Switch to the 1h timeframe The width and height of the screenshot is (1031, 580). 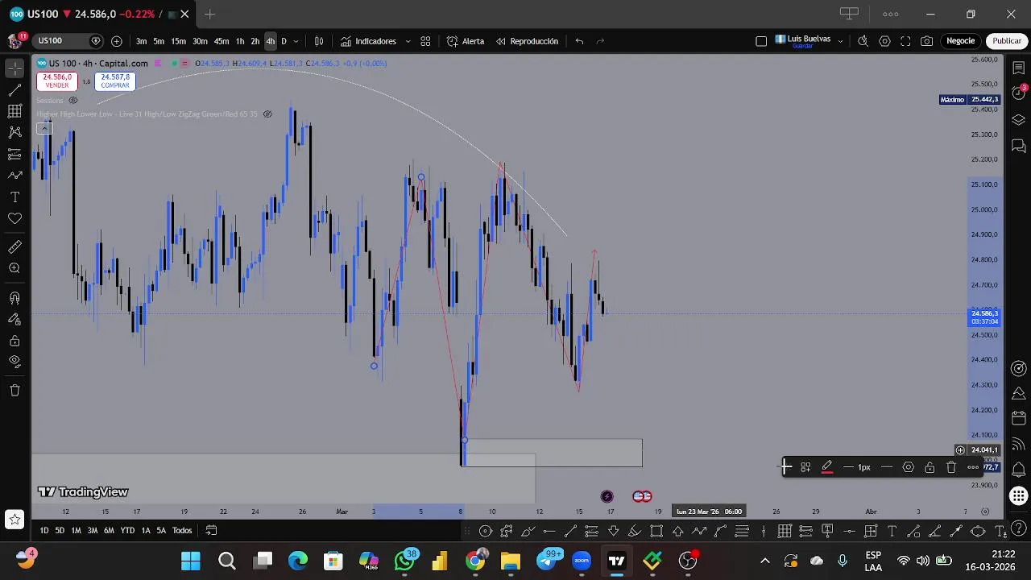[240, 41]
